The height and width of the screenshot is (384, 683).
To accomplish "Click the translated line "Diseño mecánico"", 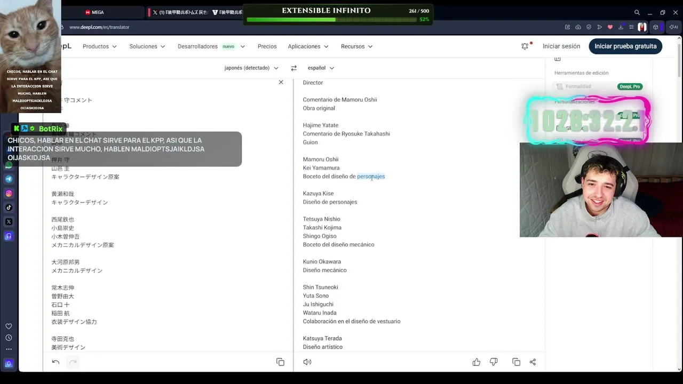I will [x=324, y=270].
